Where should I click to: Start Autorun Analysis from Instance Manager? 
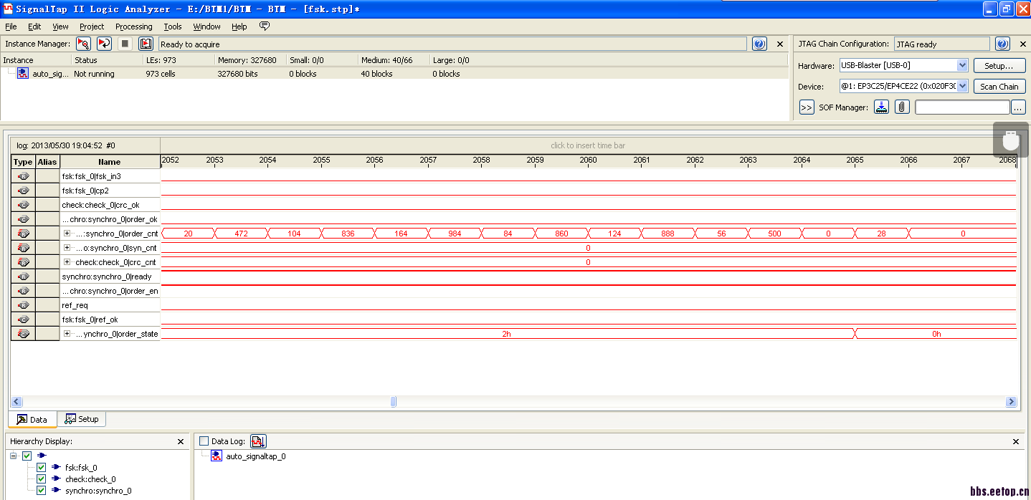[x=104, y=44]
